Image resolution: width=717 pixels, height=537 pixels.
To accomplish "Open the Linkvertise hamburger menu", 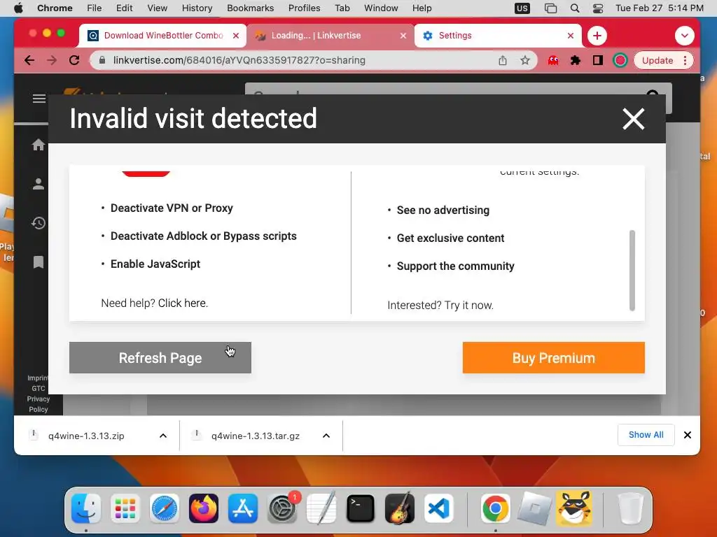I will click(39, 99).
